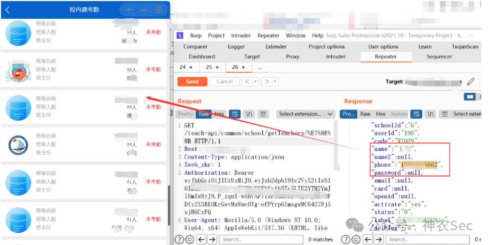Screen dimensions: 488x245
Task: Open the Help menu
Action: (x=318, y=35)
